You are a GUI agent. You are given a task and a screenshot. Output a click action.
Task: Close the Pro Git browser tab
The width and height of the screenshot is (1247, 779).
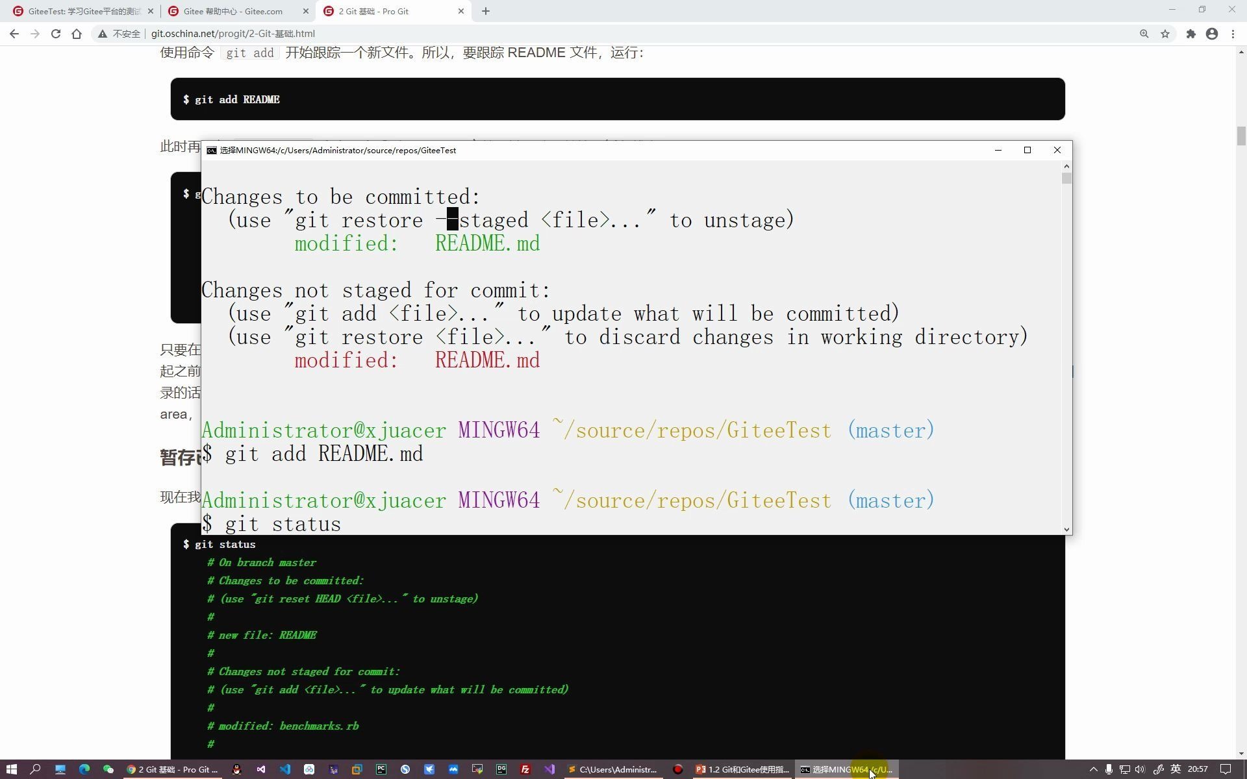point(461,11)
